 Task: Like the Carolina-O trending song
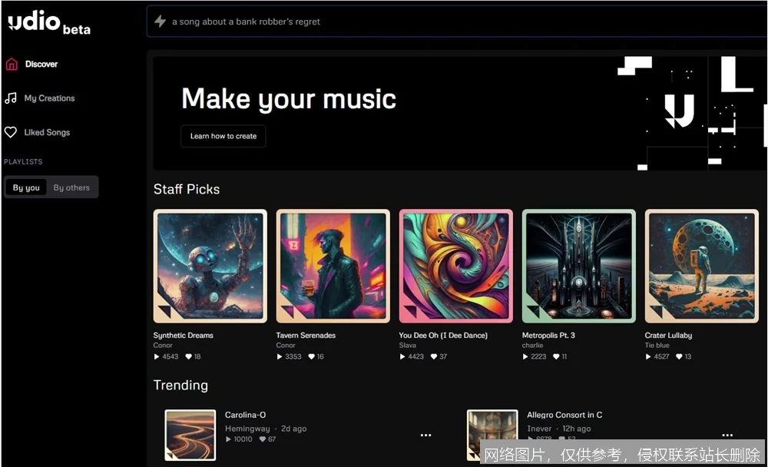click(263, 439)
